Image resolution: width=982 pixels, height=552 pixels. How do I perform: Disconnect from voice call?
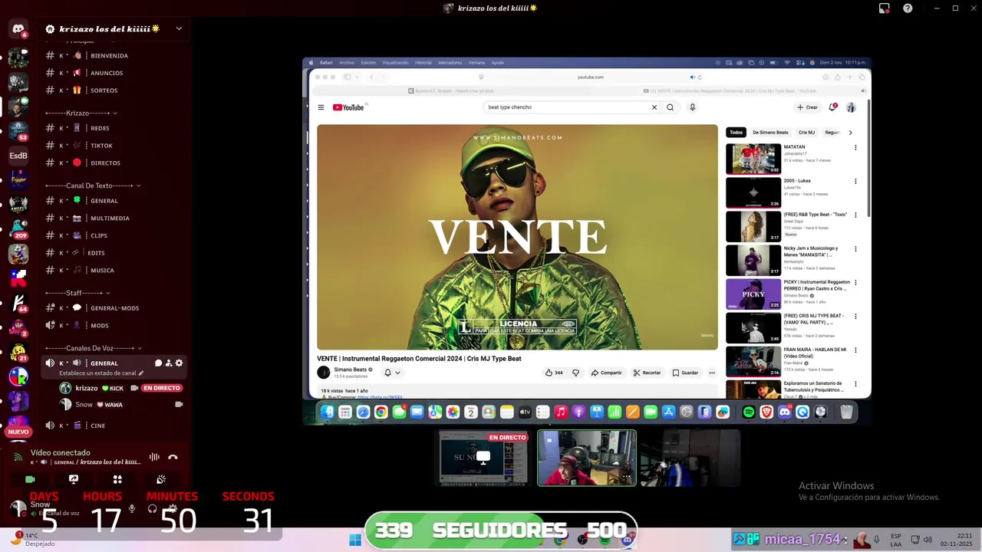click(x=173, y=457)
